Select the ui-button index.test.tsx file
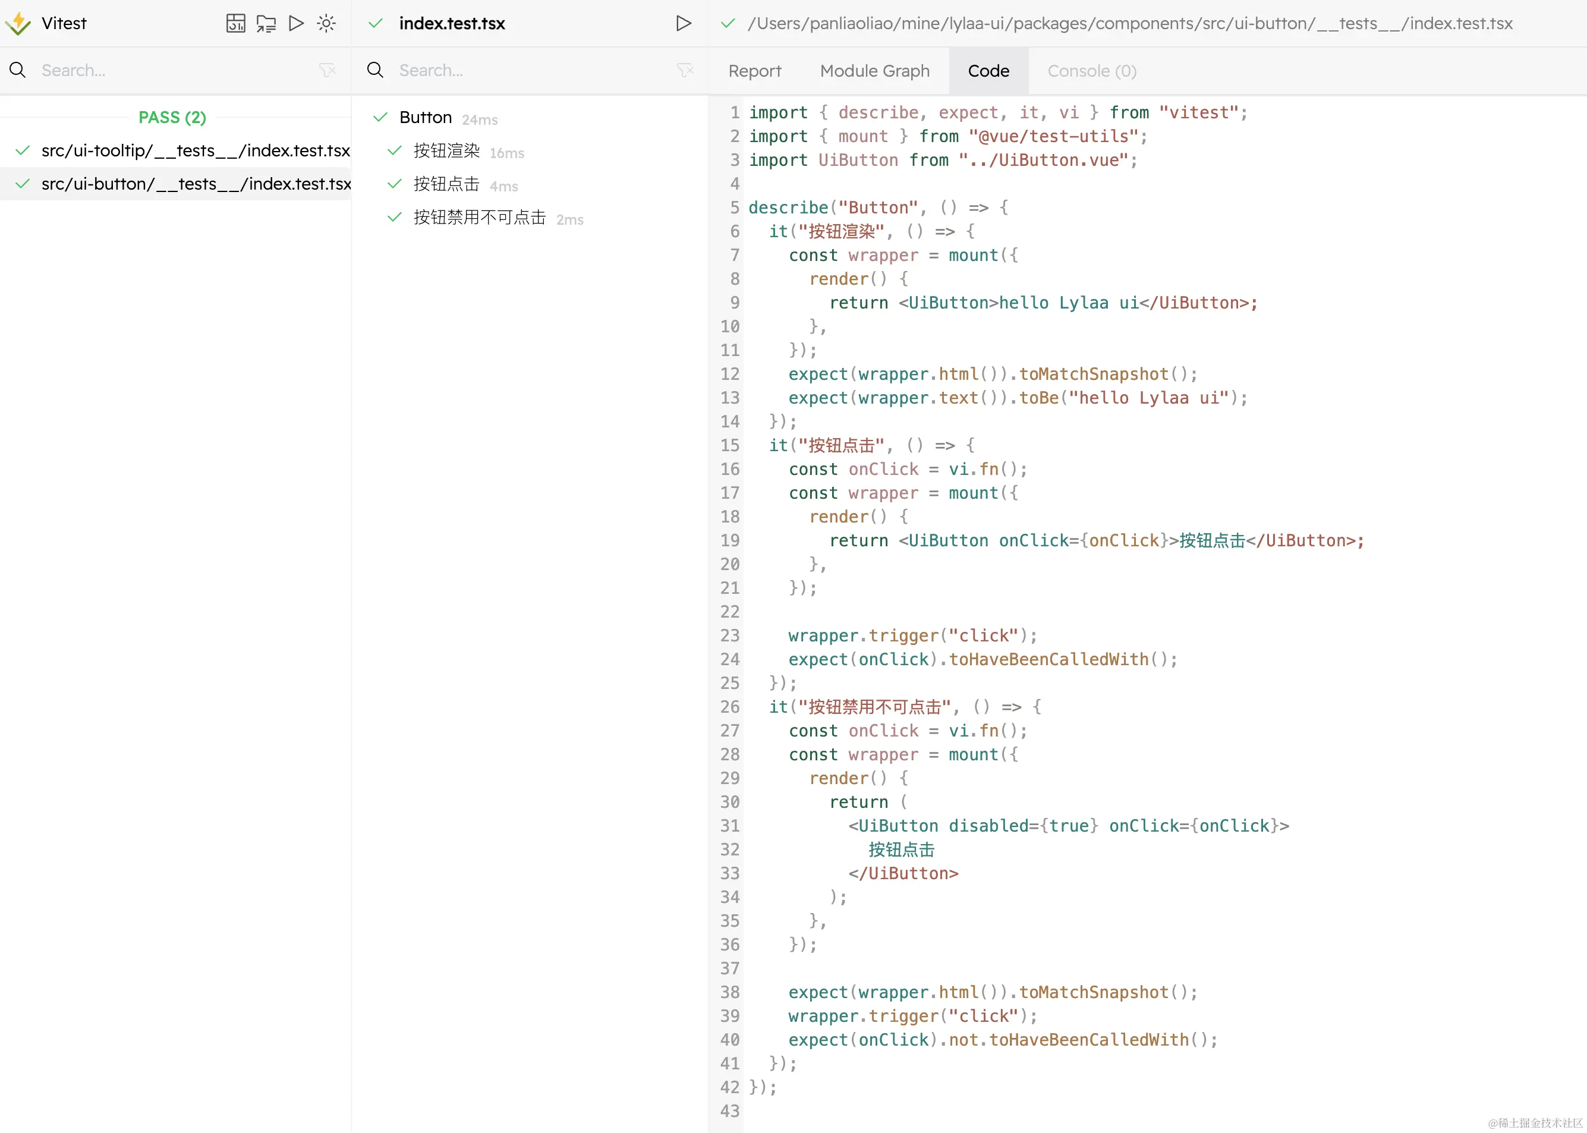Viewport: 1587px width, 1133px height. pyautogui.click(x=196, y=184)
